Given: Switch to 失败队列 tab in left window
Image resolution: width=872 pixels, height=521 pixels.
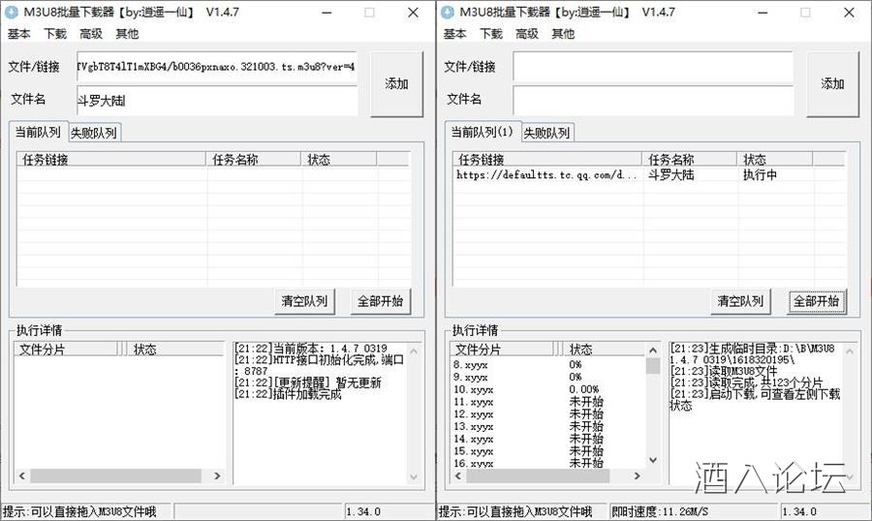Looking at the screenshot, I should point(94,133).
